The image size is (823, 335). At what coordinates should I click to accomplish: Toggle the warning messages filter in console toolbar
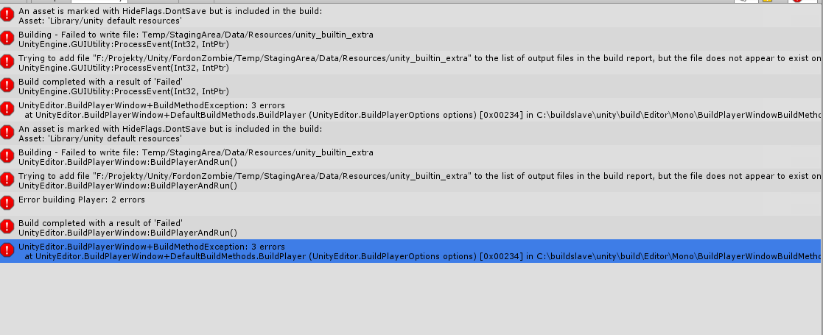coord(769,1)
